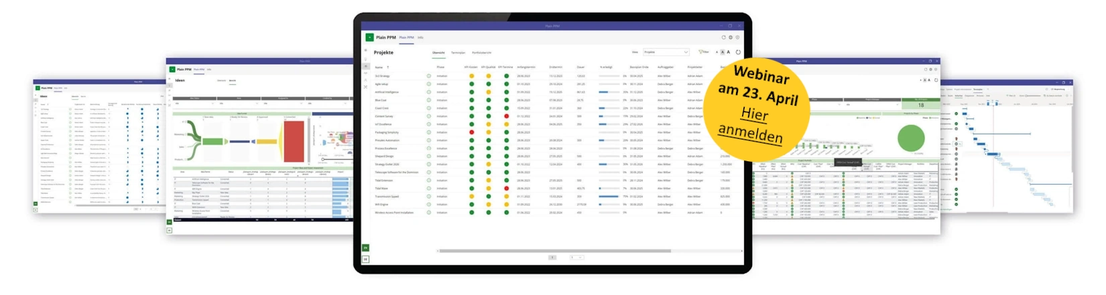Switch language with the EN button
This screenshot has height=295, width=1106.
(365, 248)
